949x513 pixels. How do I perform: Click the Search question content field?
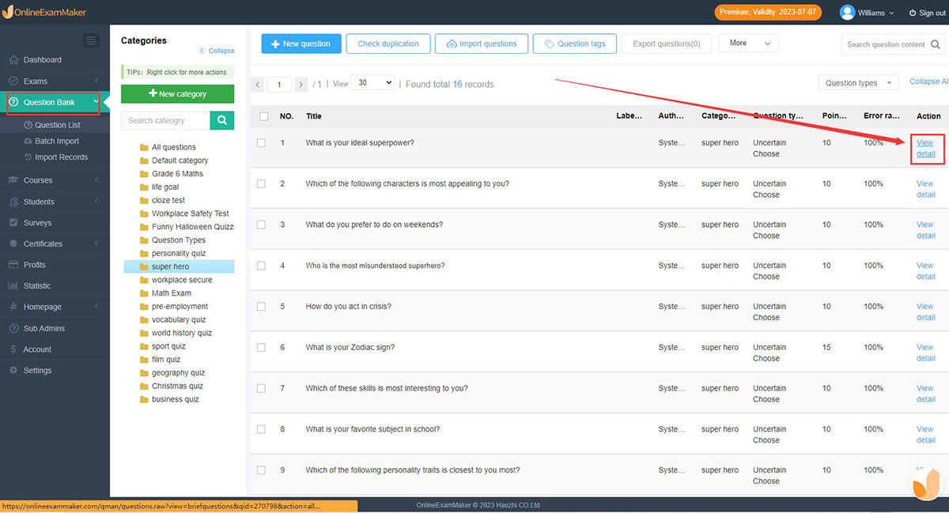click(885, 44)
